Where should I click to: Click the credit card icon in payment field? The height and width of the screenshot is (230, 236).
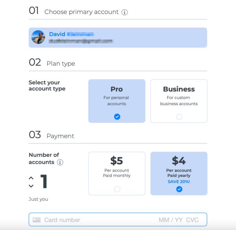(37, 220)
